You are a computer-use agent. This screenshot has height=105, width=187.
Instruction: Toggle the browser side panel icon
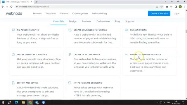[176, 7]
